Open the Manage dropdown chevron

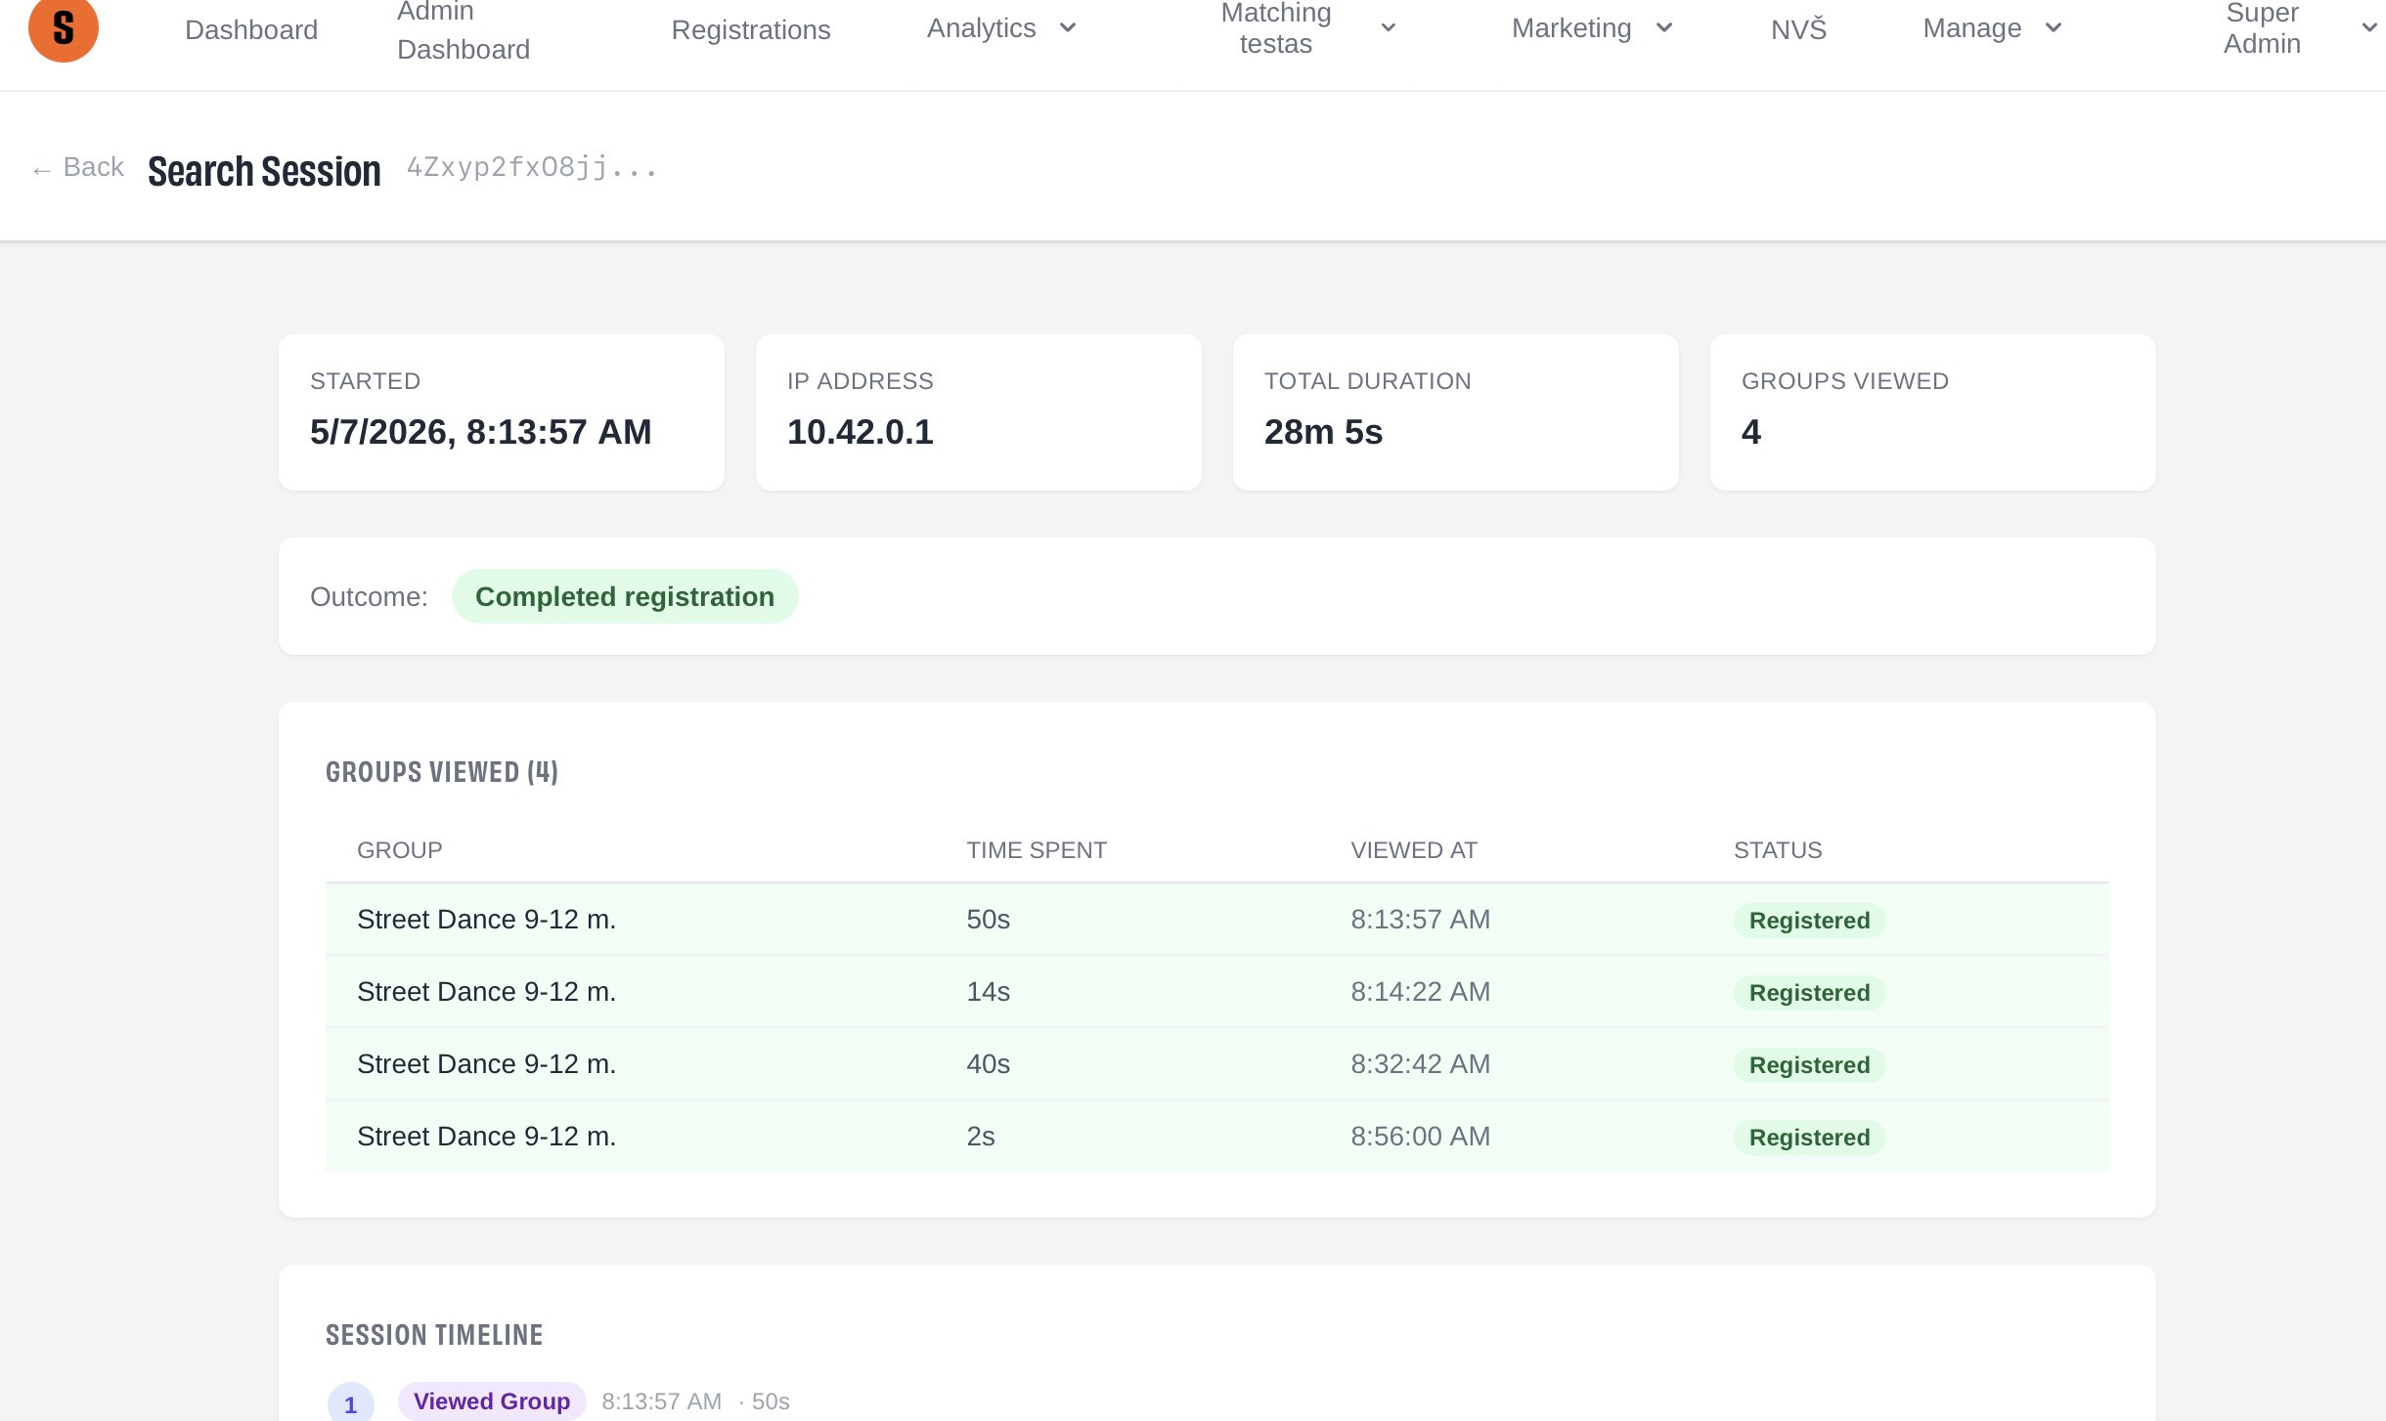point(2054,27)
